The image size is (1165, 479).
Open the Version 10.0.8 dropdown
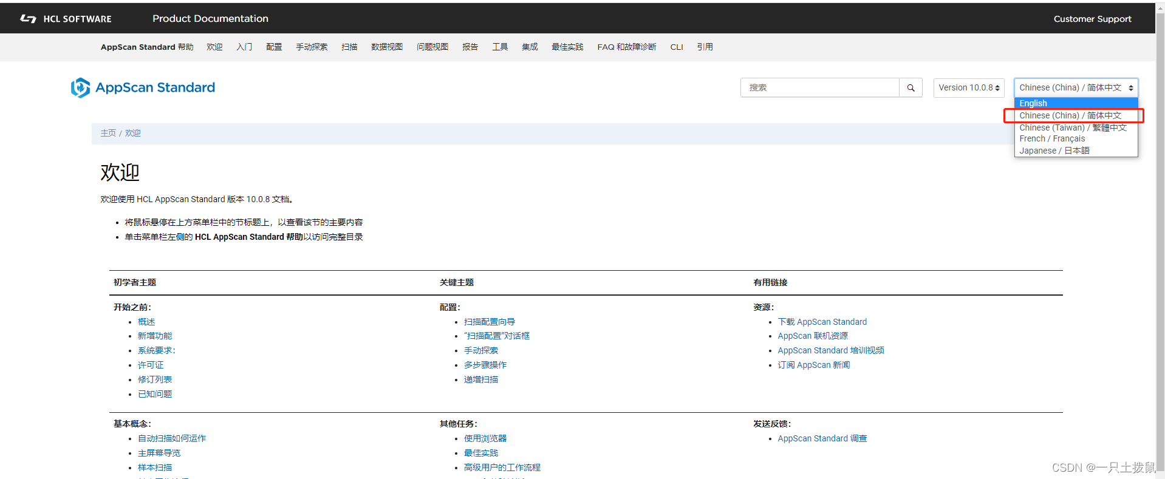coord(969,87)
